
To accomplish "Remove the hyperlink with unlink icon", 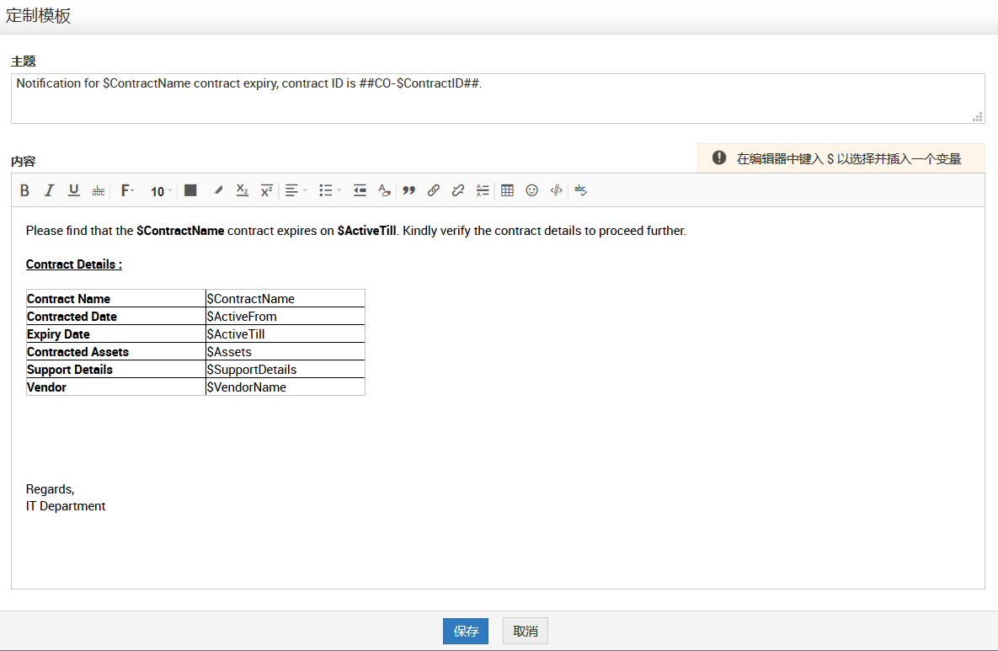I will click(x=457, y=190).
